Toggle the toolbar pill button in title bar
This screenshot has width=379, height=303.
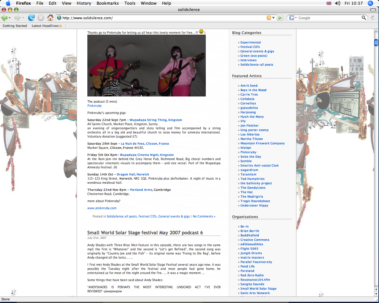coord(373,10)
